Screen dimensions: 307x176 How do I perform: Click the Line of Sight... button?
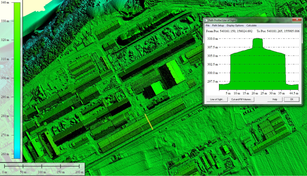217,99
